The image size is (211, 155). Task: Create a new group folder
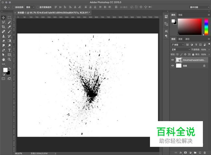(195, 153)
